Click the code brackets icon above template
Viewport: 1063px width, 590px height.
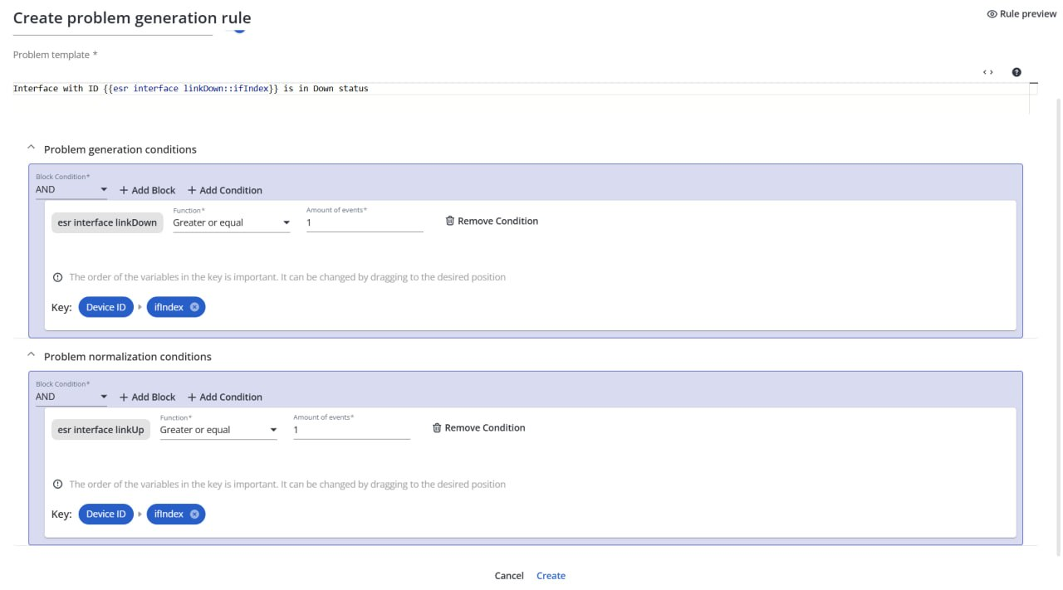(x=987, y=72)
